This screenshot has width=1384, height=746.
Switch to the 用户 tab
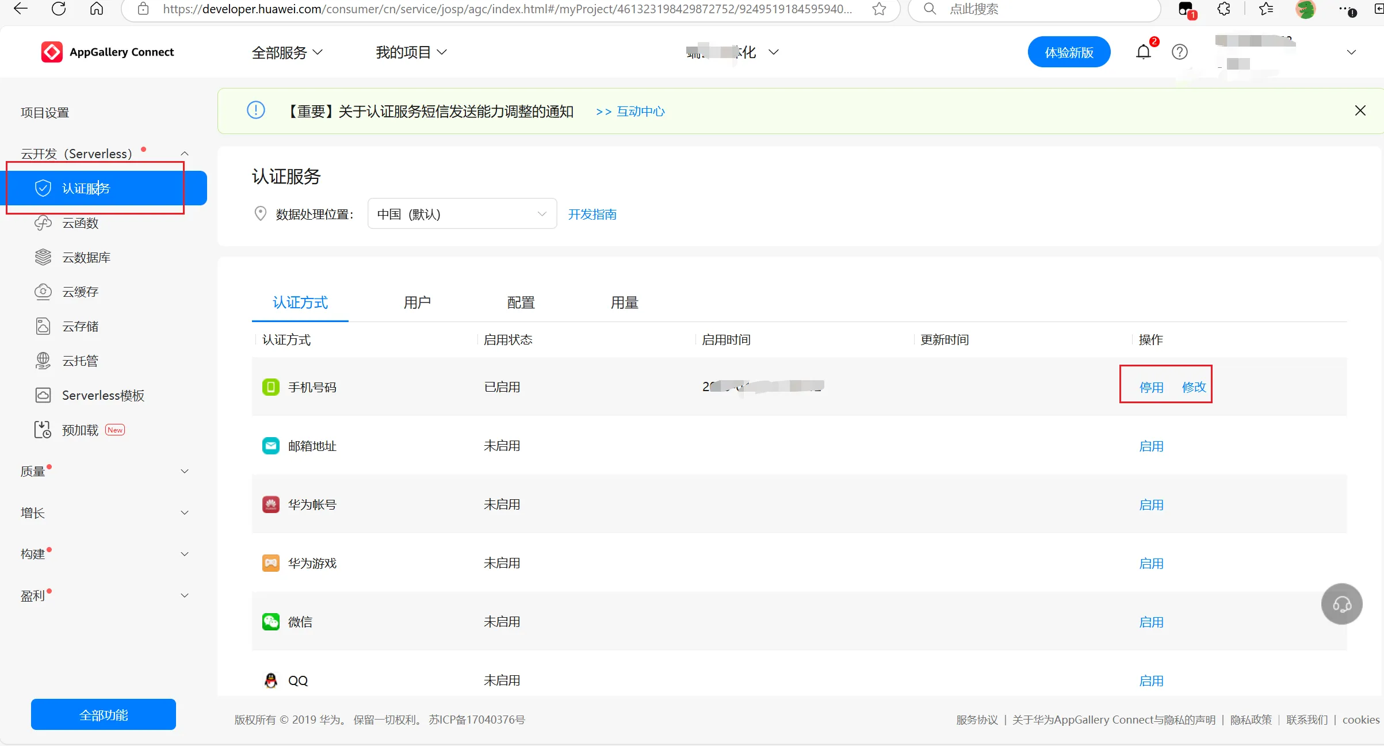(417, 303)
